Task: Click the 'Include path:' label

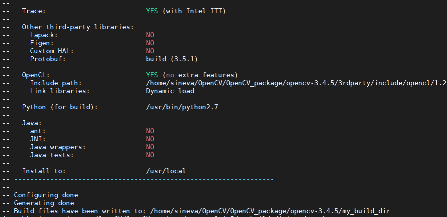Action: [x=56, y=83]
